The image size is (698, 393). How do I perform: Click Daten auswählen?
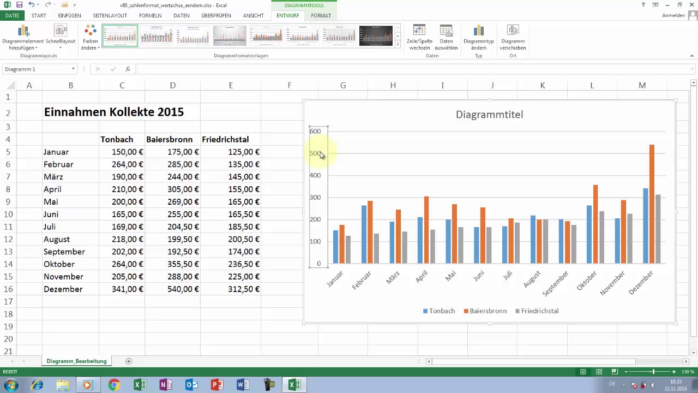446,38
